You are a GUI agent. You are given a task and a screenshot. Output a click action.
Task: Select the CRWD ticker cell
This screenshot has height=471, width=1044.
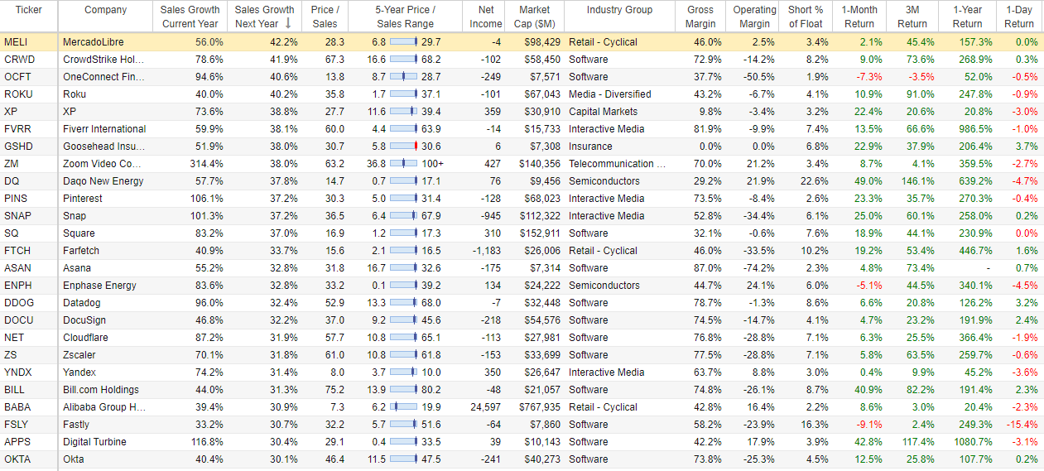17,60
